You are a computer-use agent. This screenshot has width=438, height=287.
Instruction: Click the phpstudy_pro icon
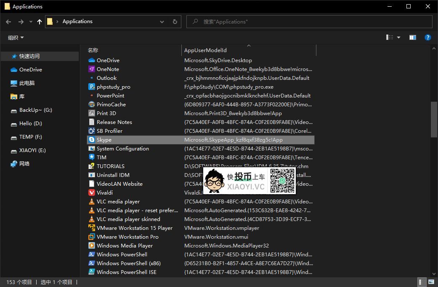[x=92, y=87]
